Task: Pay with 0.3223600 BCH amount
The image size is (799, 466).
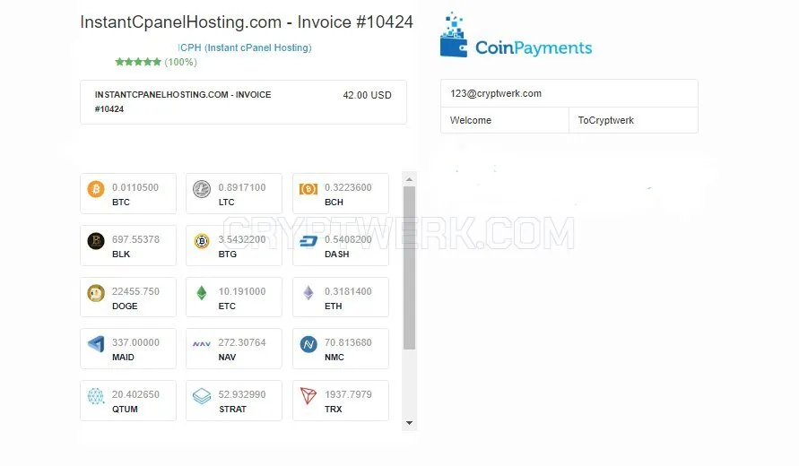Action: 348,187
